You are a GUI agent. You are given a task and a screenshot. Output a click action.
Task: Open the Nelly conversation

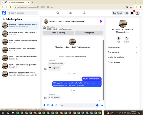tap(20, 58)
